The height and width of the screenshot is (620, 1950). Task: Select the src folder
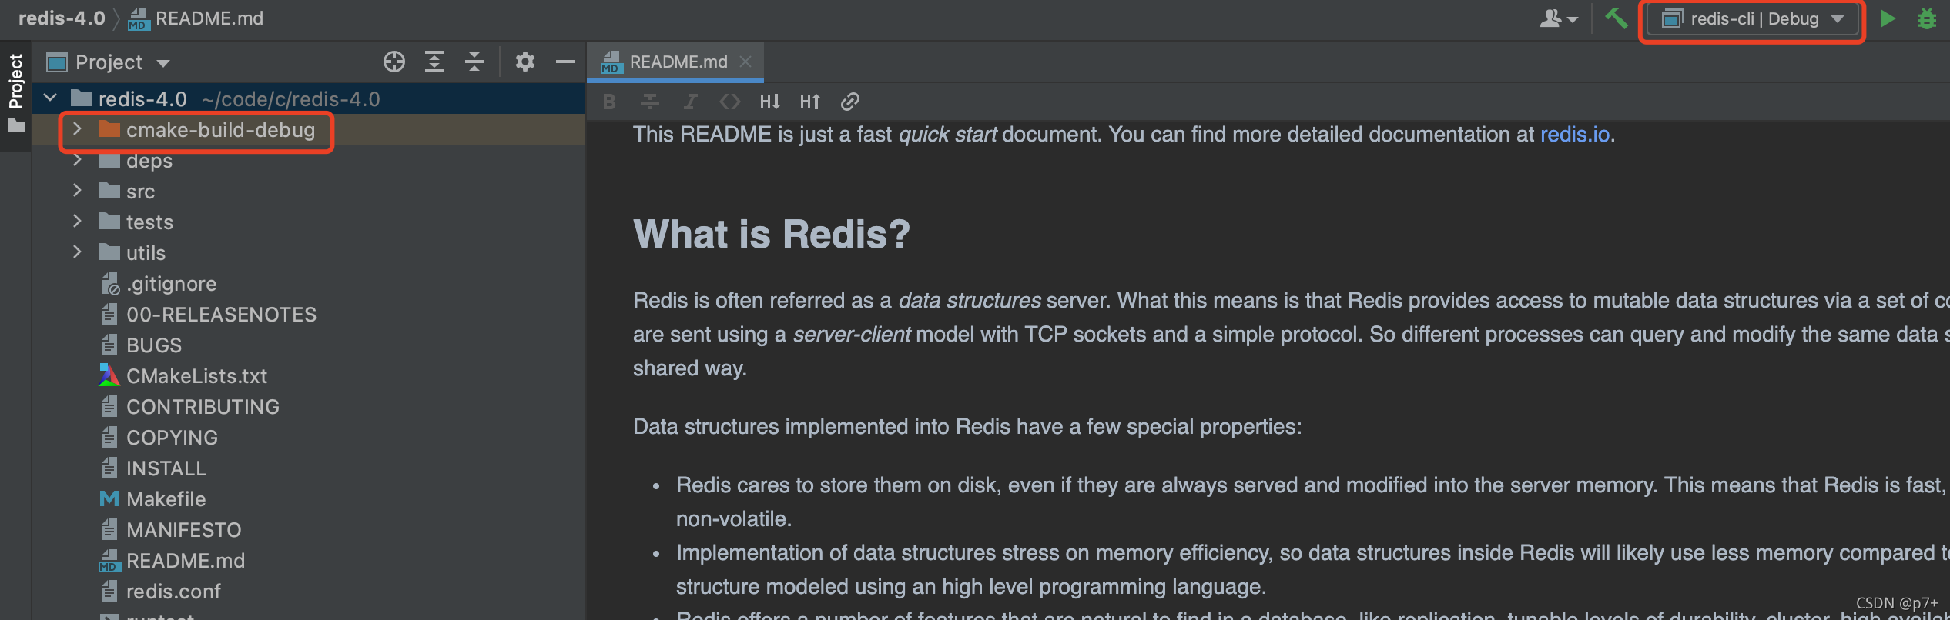pyautogui.click(x=140, y=192)
